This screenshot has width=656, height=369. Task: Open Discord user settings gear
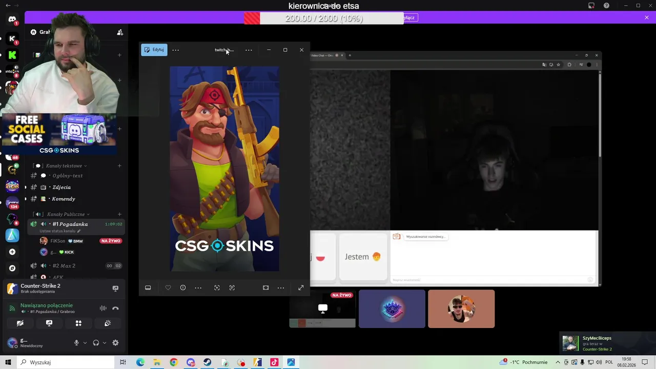click(x=115, y=343)
